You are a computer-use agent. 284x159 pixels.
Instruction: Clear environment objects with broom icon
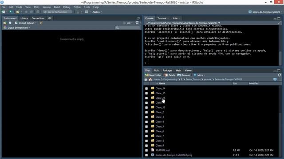41,23
